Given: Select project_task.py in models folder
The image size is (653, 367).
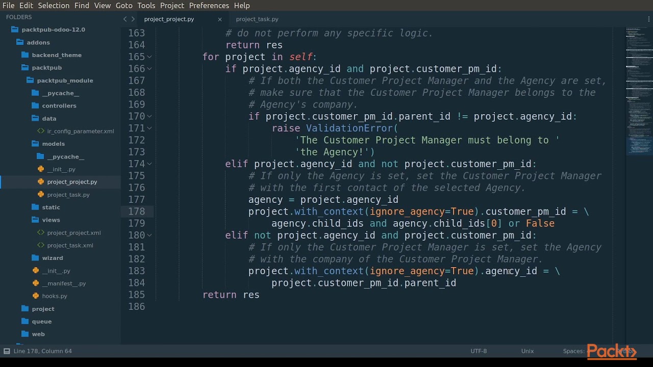Looking at the screenshot, I should click(x=68, y=194).
